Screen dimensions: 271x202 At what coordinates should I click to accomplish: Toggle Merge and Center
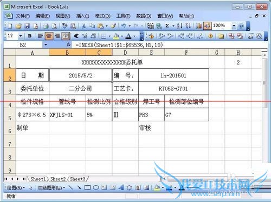(x=66, y=36)
